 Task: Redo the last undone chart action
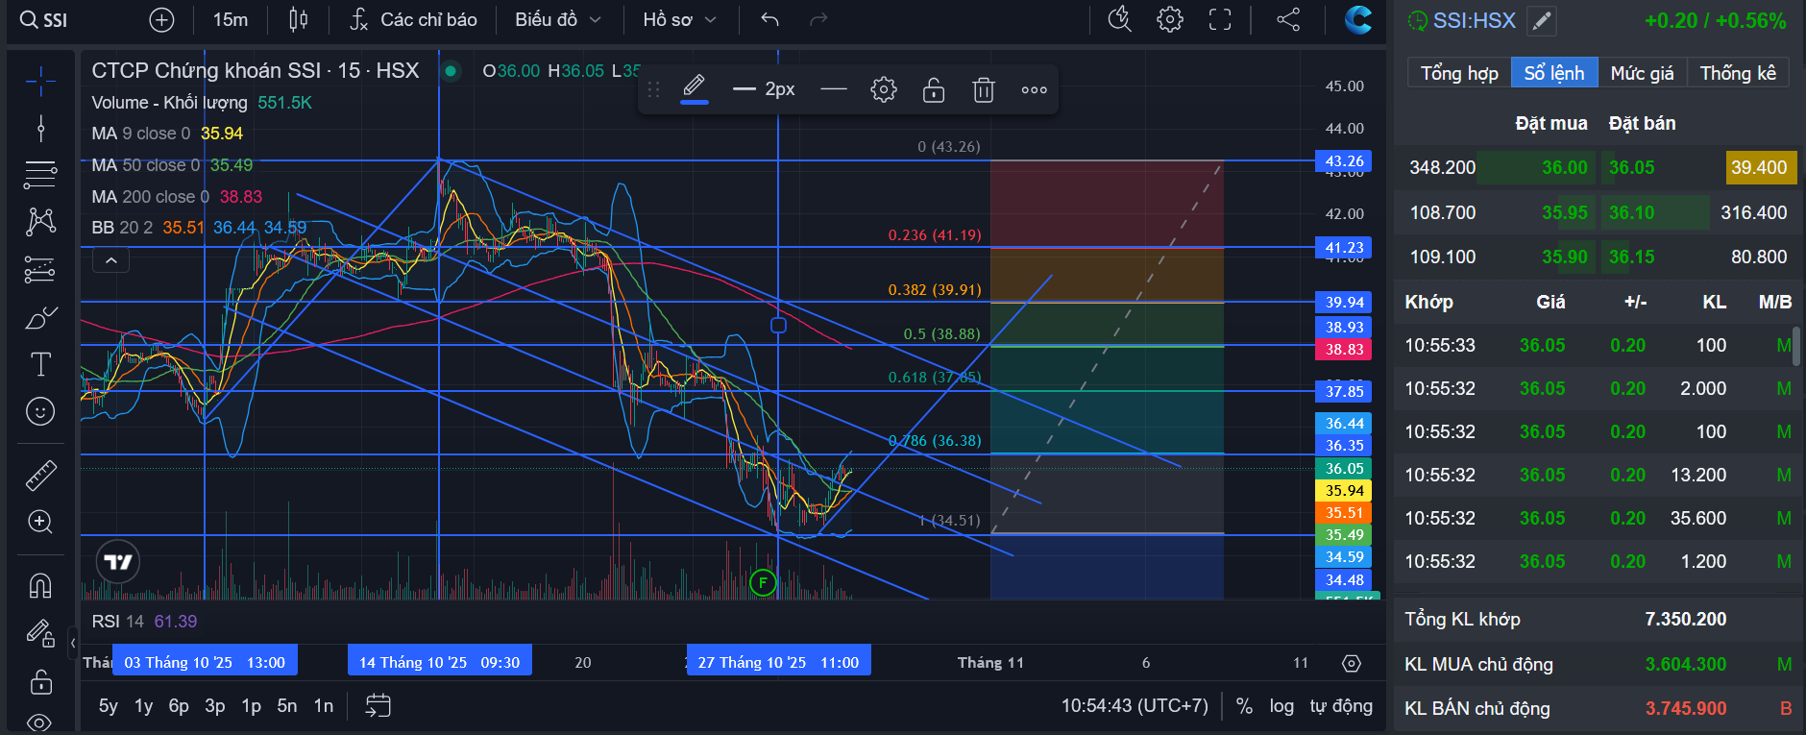point(818,20)
